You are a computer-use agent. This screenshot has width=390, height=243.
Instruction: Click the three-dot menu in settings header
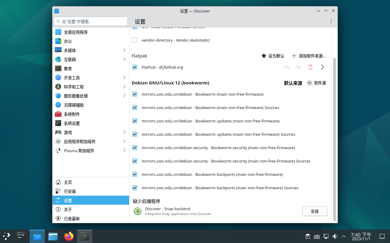(x=331, y=21)
